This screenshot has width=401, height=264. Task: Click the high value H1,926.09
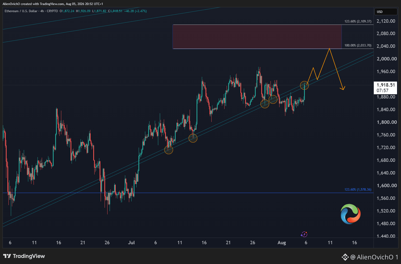83,11
